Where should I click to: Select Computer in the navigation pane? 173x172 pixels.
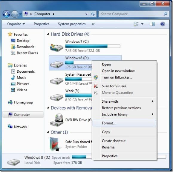23,115
